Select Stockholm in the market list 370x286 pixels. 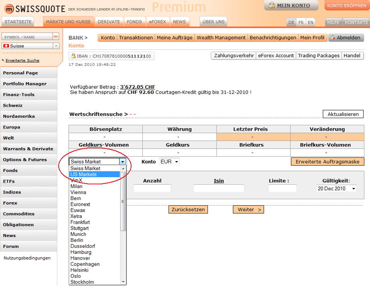[95, 282]
